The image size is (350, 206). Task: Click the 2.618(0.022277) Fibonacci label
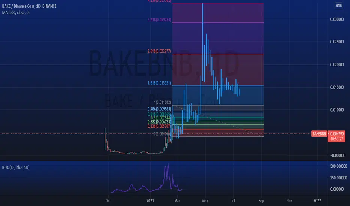(x=159, y=51)
